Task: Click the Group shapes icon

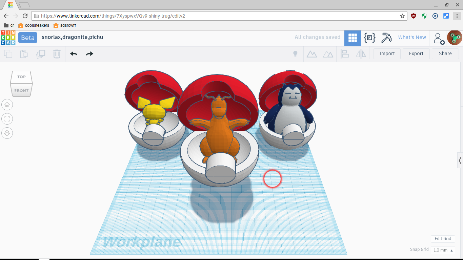Action: click(x=312, y=54)
